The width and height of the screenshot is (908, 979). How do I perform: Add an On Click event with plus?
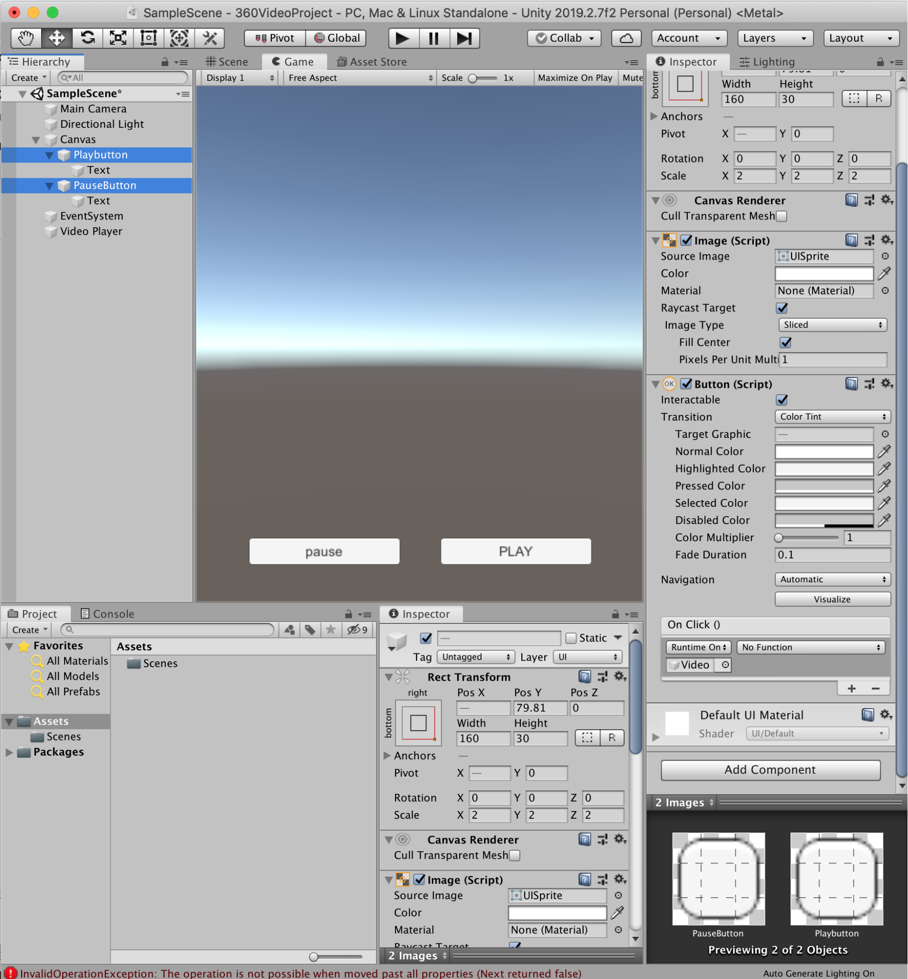pos(852,689)
